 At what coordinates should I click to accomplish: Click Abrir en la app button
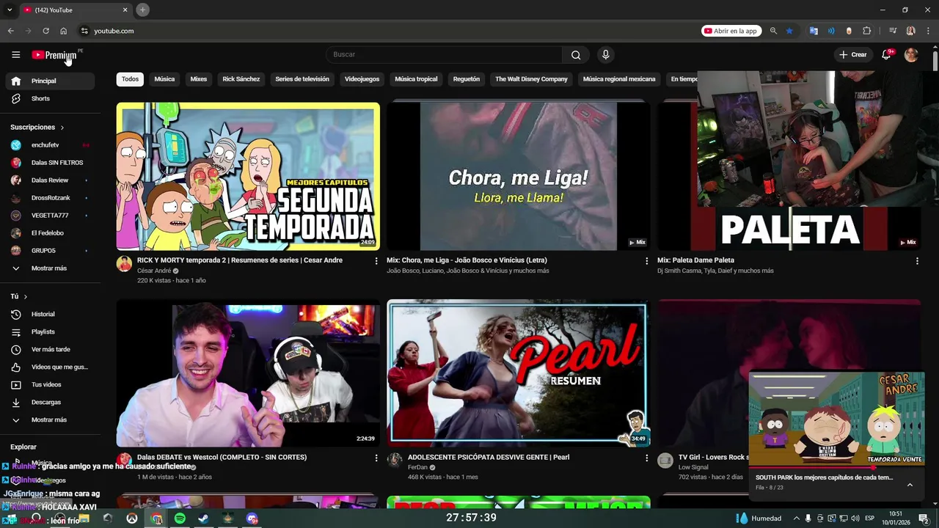[730, 31]
